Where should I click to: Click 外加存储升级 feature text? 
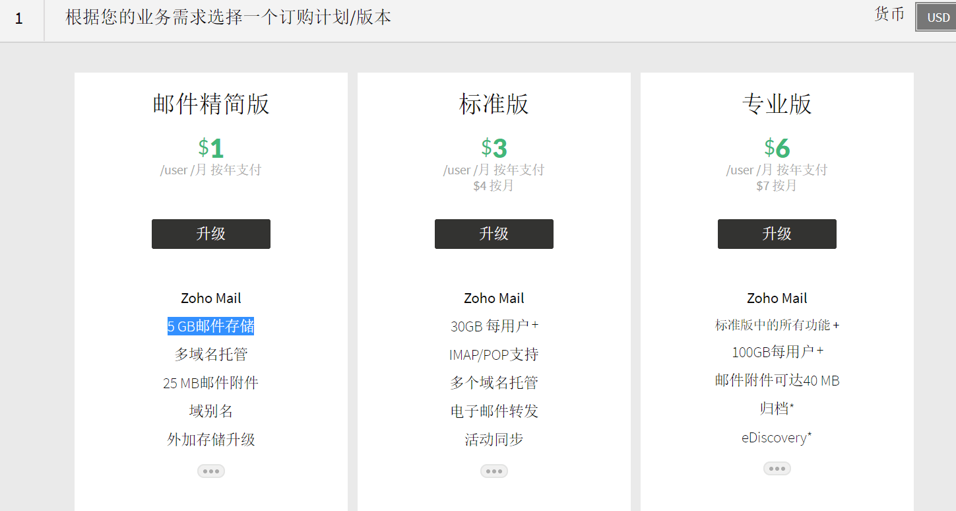(211, 440)
